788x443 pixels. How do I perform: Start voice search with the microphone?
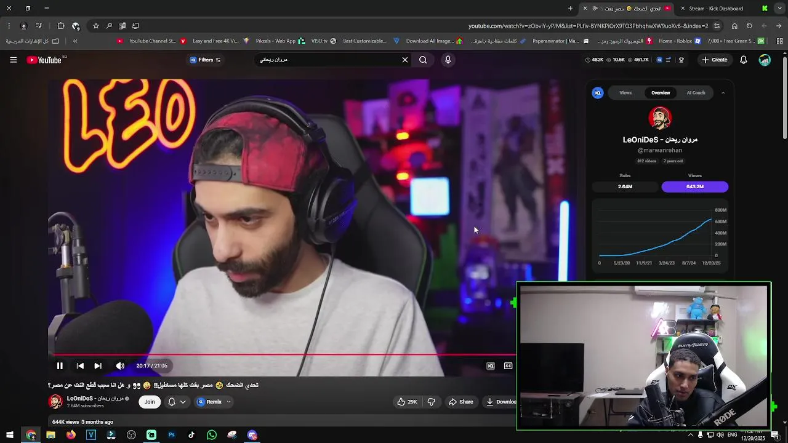pos(448,60)
